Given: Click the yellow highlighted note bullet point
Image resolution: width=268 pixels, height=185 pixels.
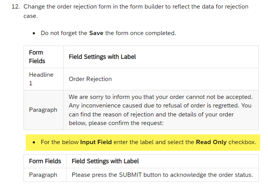Looking at the screenshot, I should [34, 142].
